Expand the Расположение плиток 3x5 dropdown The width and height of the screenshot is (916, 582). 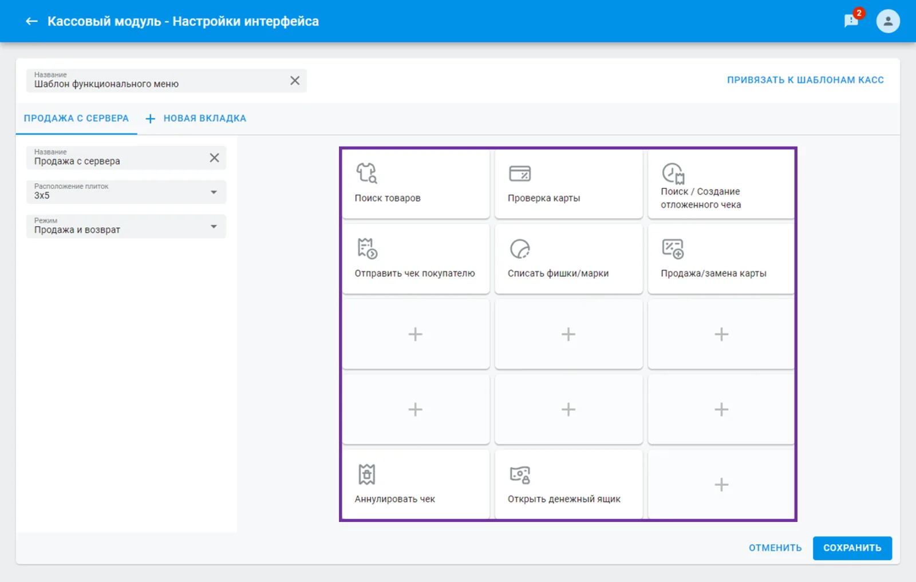126,192
